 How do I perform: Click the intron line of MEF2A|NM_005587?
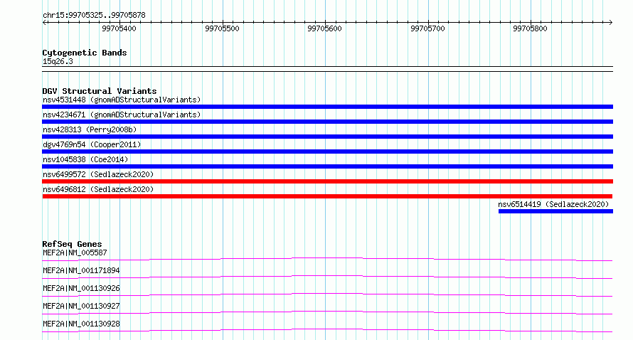tap(327, 259)
